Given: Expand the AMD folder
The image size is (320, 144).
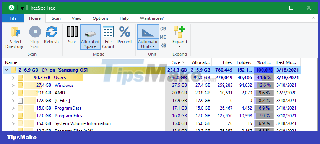Looking at the screenshot, I should (13, 93).
